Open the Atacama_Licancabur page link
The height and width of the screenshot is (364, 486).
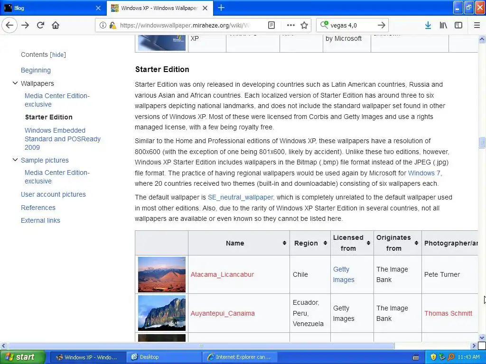click(222, 274)
